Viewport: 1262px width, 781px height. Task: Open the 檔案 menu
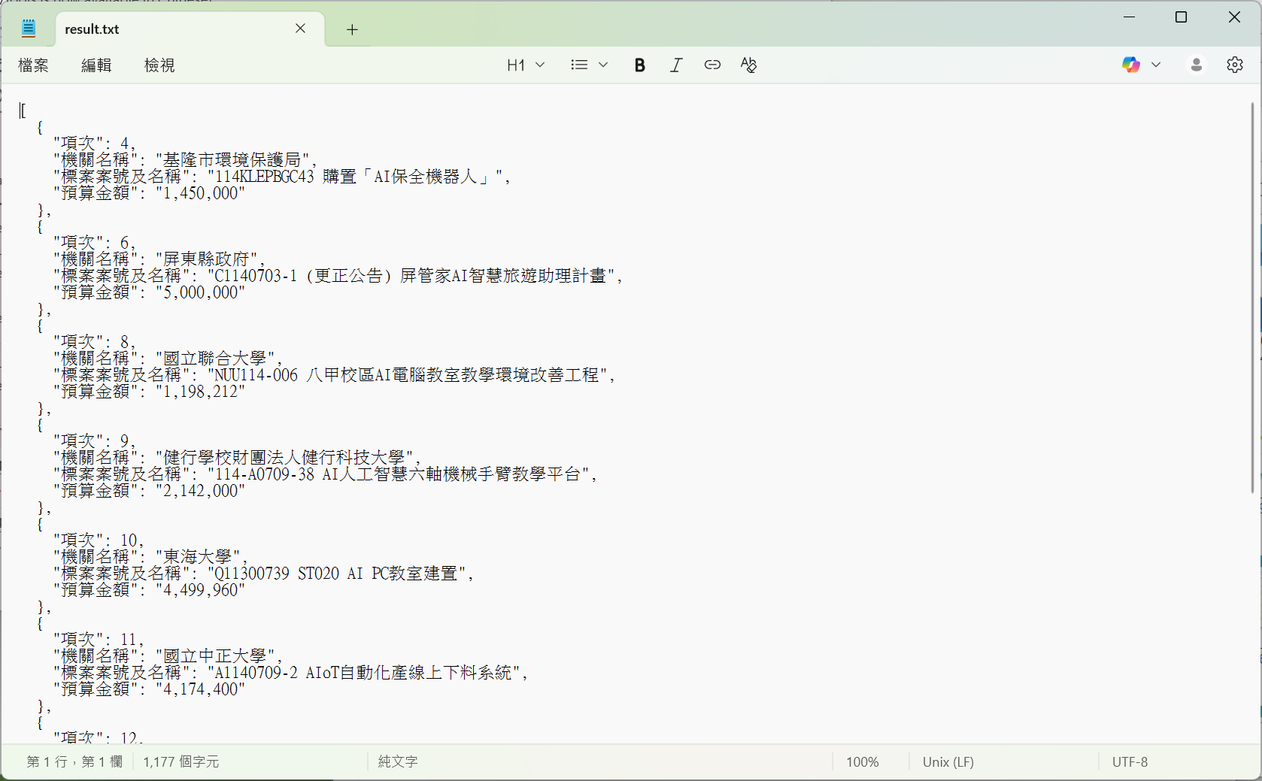pyautogui.click(x=33, y=65)
